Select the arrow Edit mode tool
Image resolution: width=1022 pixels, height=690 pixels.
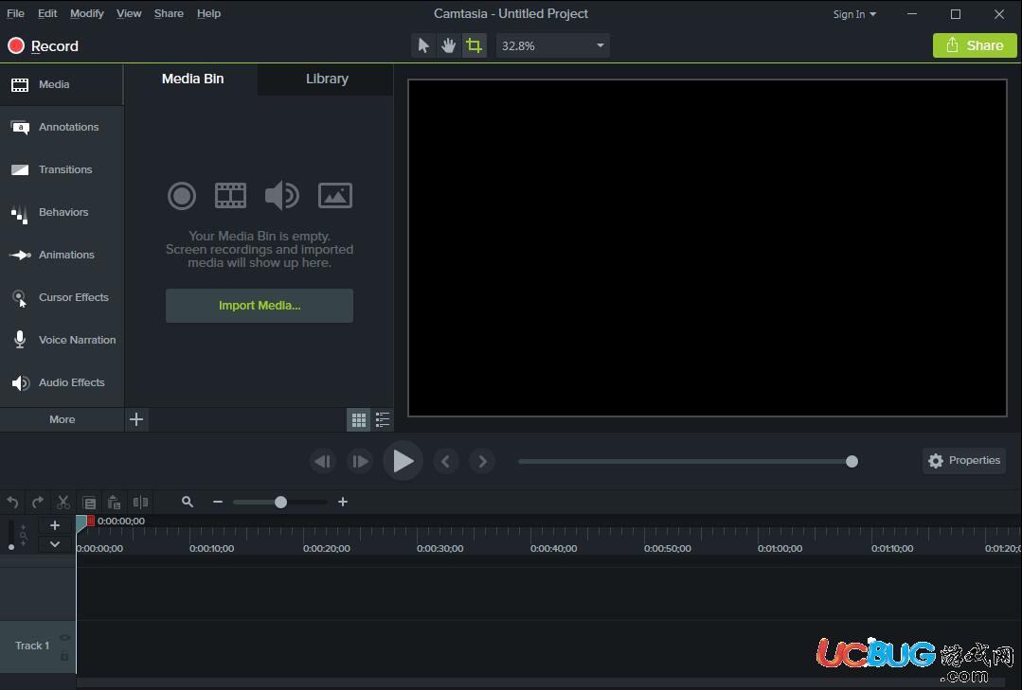click(x=423, y=45)
